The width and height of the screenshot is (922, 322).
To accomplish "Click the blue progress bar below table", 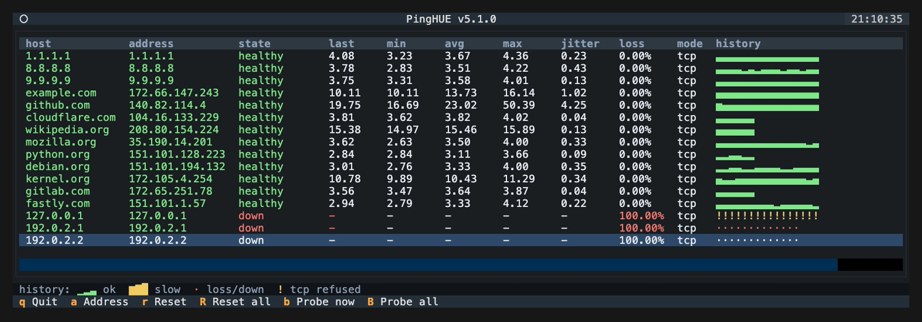I will click(x=428, y=264).
